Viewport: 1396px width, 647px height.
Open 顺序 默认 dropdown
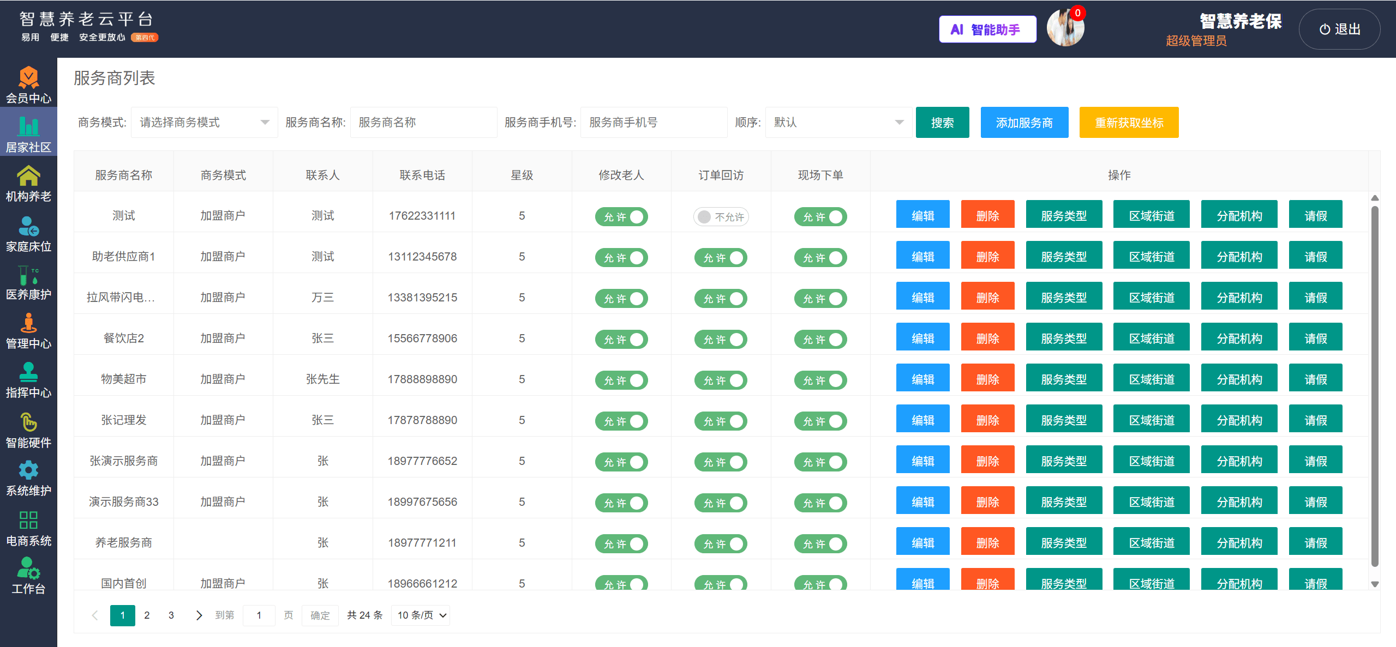coord(838,123)
